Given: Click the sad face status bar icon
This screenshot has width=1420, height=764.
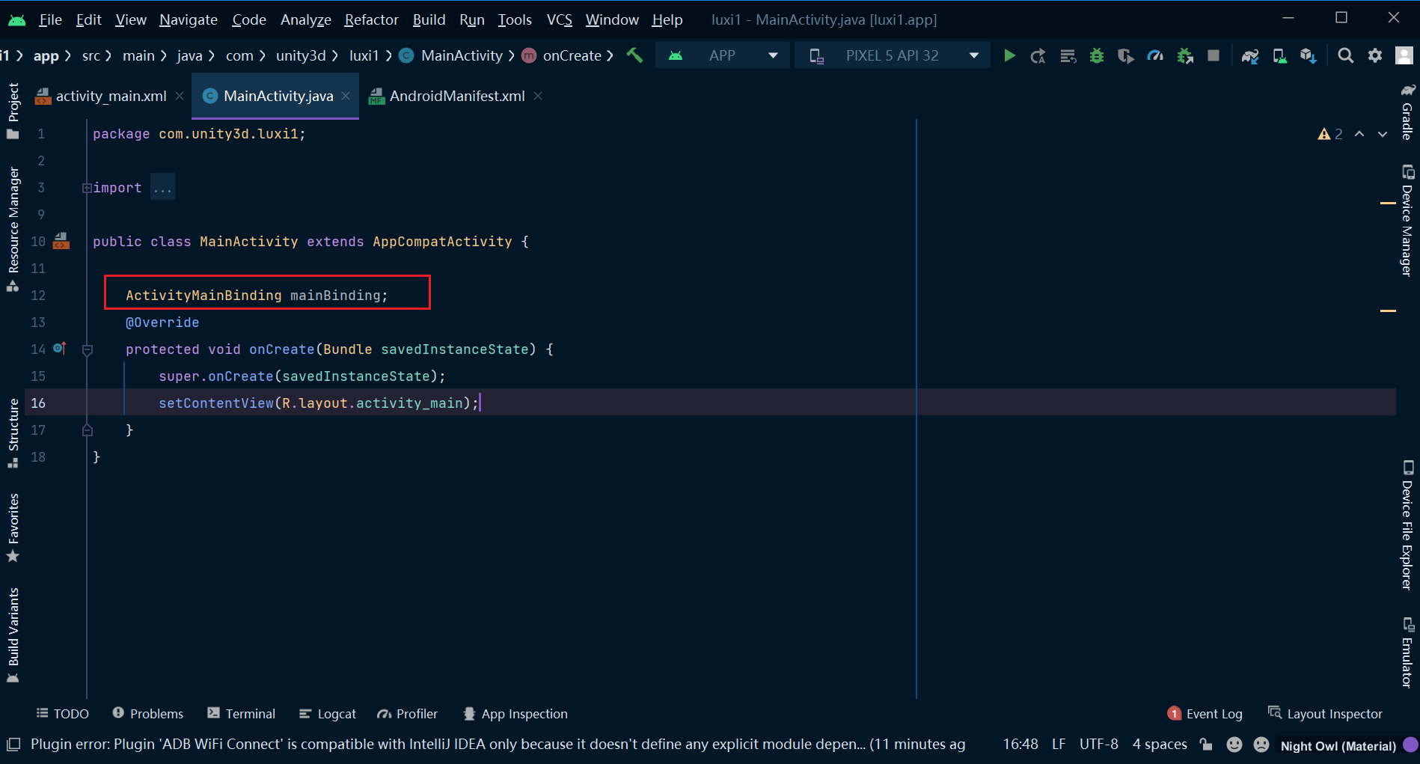Looking at the screenshot, I should (1261, 745).
